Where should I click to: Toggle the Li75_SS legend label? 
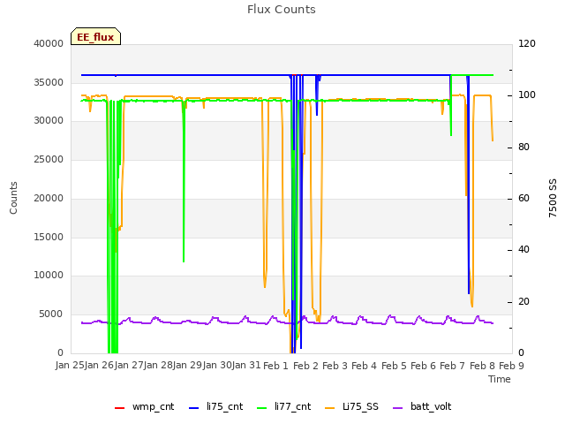[x=360, y=407]
